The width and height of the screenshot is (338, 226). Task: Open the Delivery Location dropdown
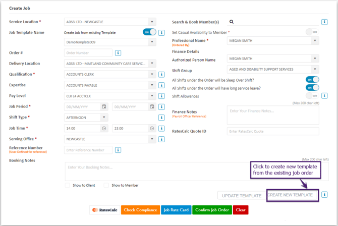pyautogui.click(x=110, y=64)
